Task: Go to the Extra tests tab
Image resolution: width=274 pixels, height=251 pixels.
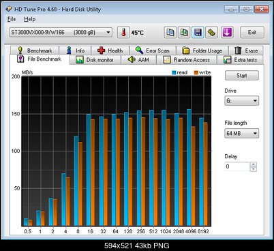Action: point(241,60)
